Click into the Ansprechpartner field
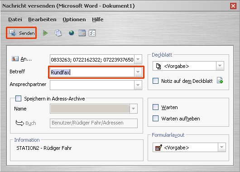Viewport: 240px width, 172px height. (92, 85)
